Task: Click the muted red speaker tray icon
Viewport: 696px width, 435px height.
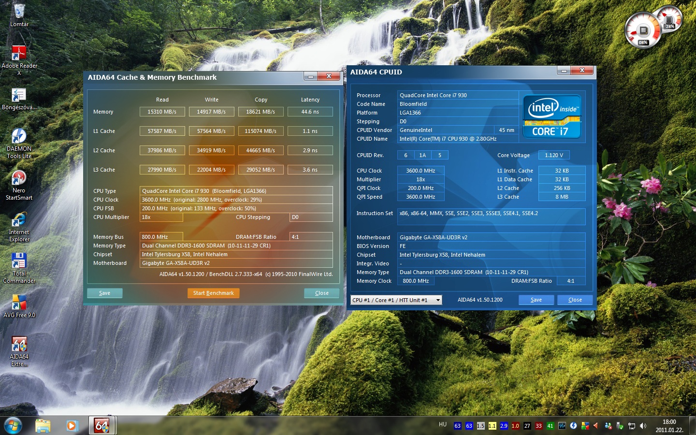Action: 596,426
